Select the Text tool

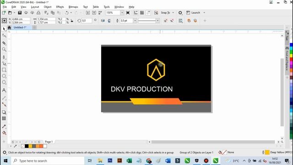pos(4,90)
